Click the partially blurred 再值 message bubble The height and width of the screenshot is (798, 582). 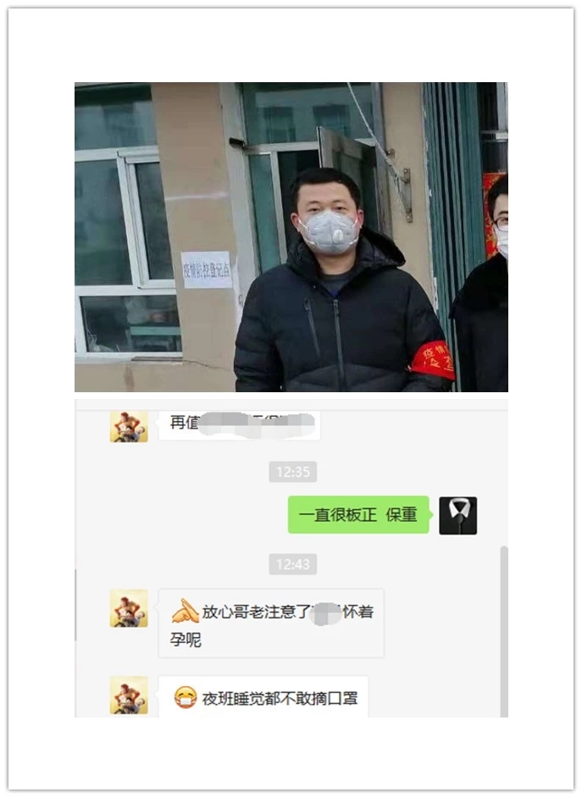click(x=240, y=425)
